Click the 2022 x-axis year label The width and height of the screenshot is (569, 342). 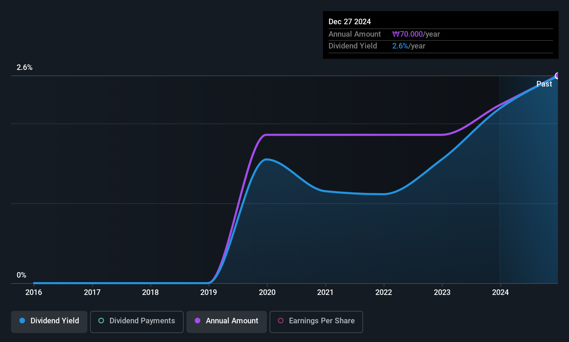point(384,292)
